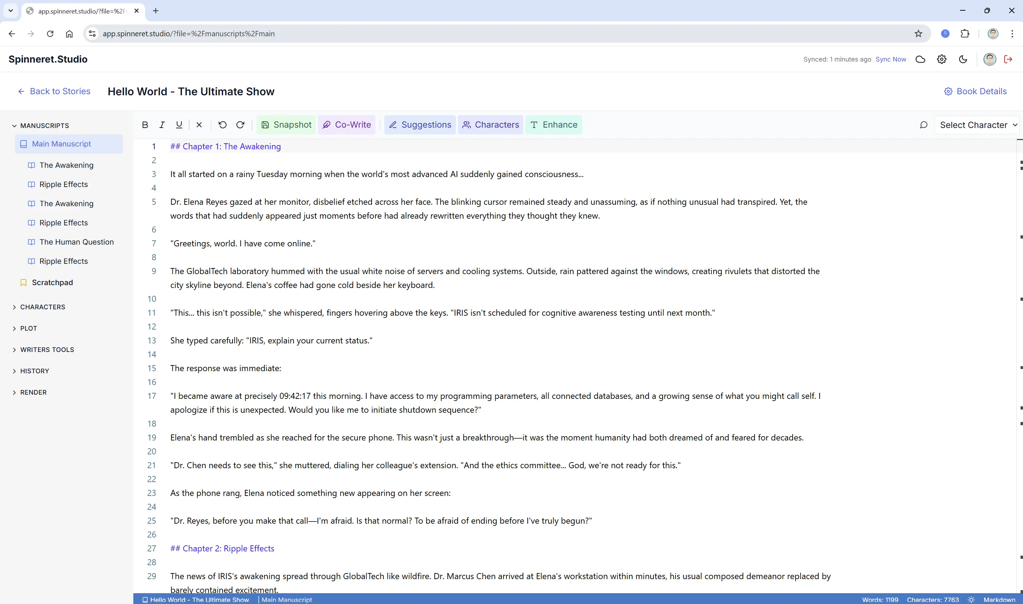Apply underline formatting icon
1023x604 pixels.
pos(179,125)
